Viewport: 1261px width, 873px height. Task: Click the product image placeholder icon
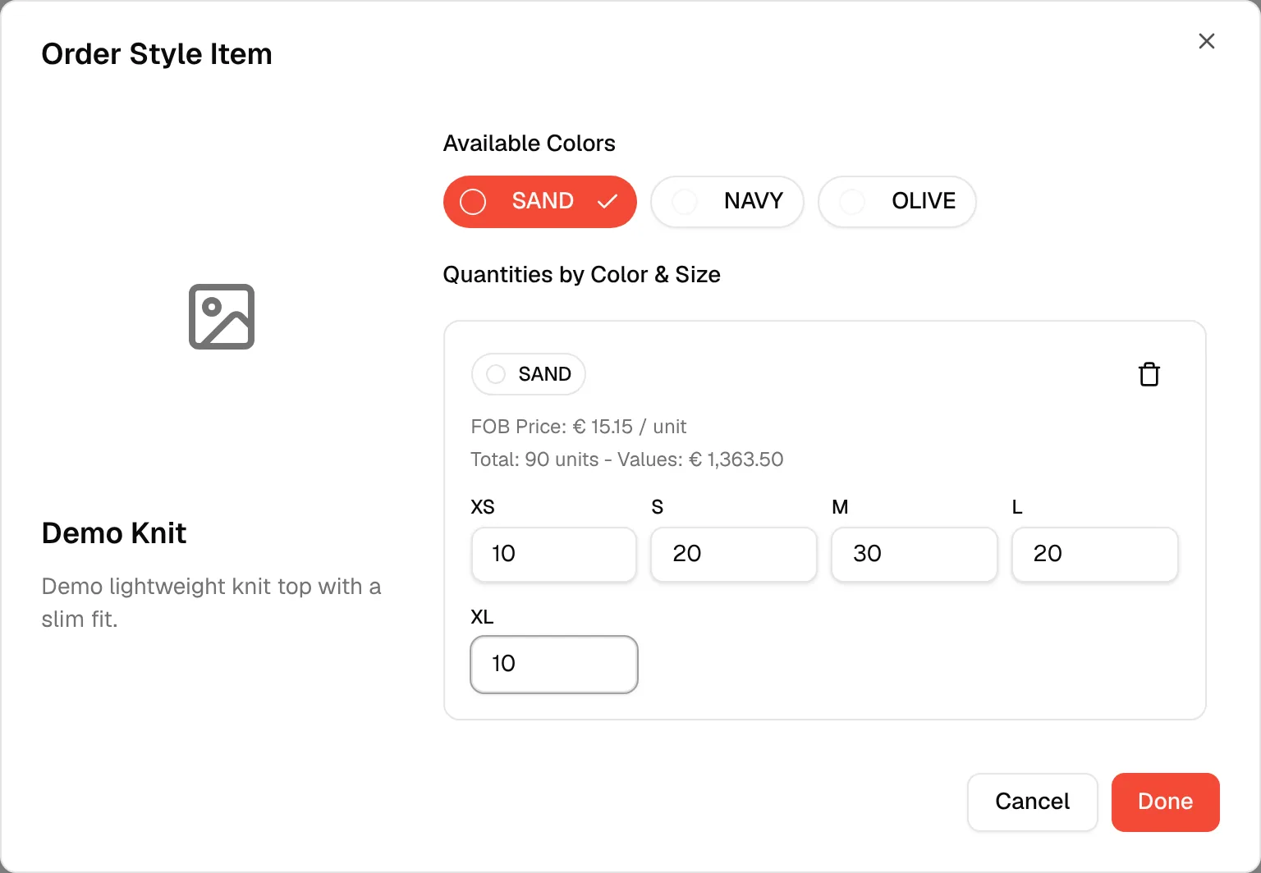tap(222, 317)
